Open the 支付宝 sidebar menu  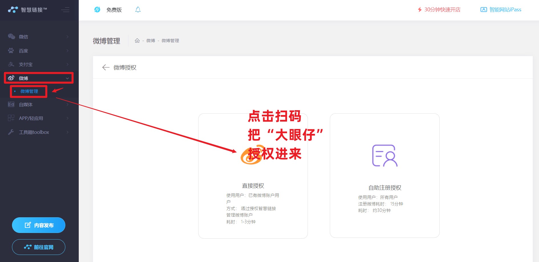[x=39, y=64]
